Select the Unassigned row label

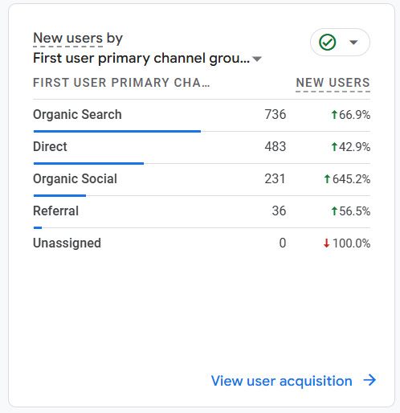point(67,243)
